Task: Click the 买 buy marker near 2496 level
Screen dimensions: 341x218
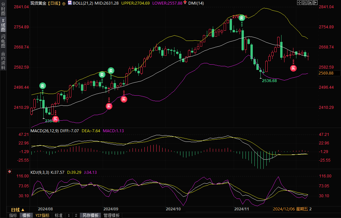Action: 109,106
